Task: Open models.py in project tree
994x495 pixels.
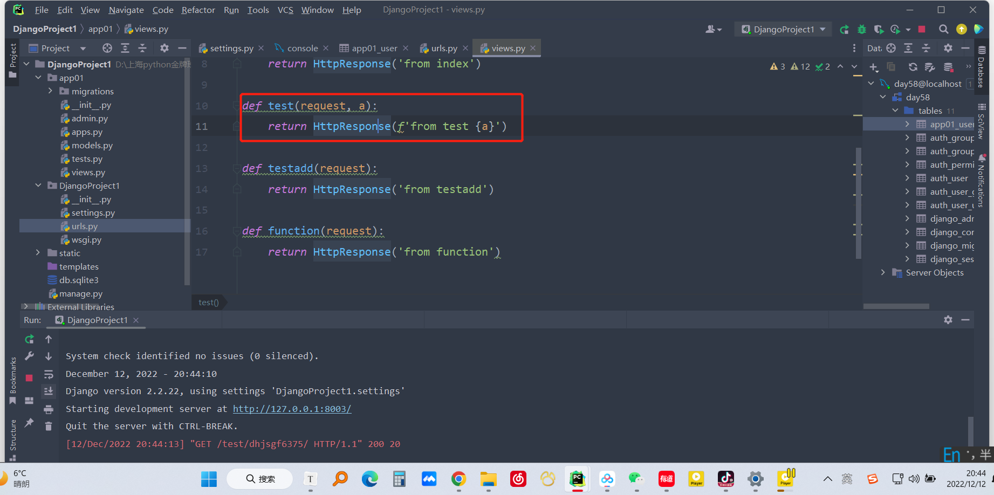Action: coord(92,145)
